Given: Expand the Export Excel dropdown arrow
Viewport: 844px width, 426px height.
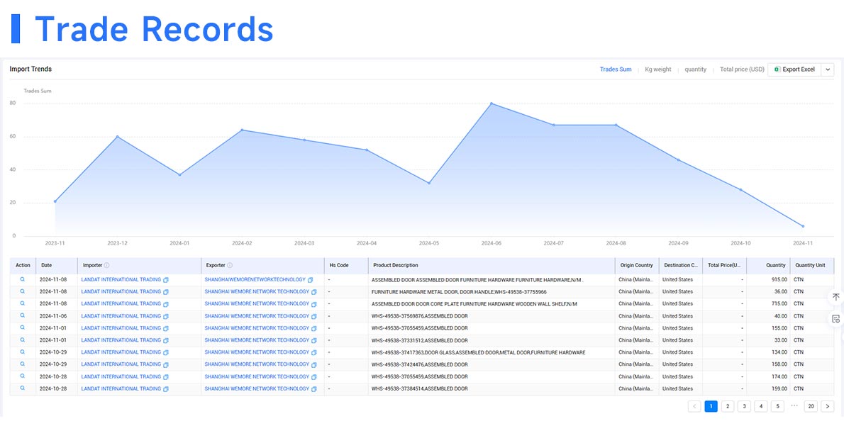Looking at the screenshot, I should [x=827, y=69].
